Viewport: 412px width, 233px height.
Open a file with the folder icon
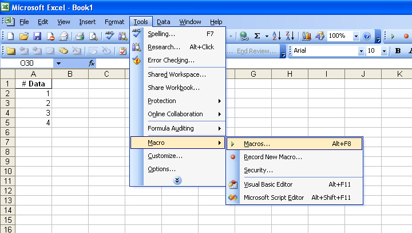pyautogui.click(x=24, y=36)
